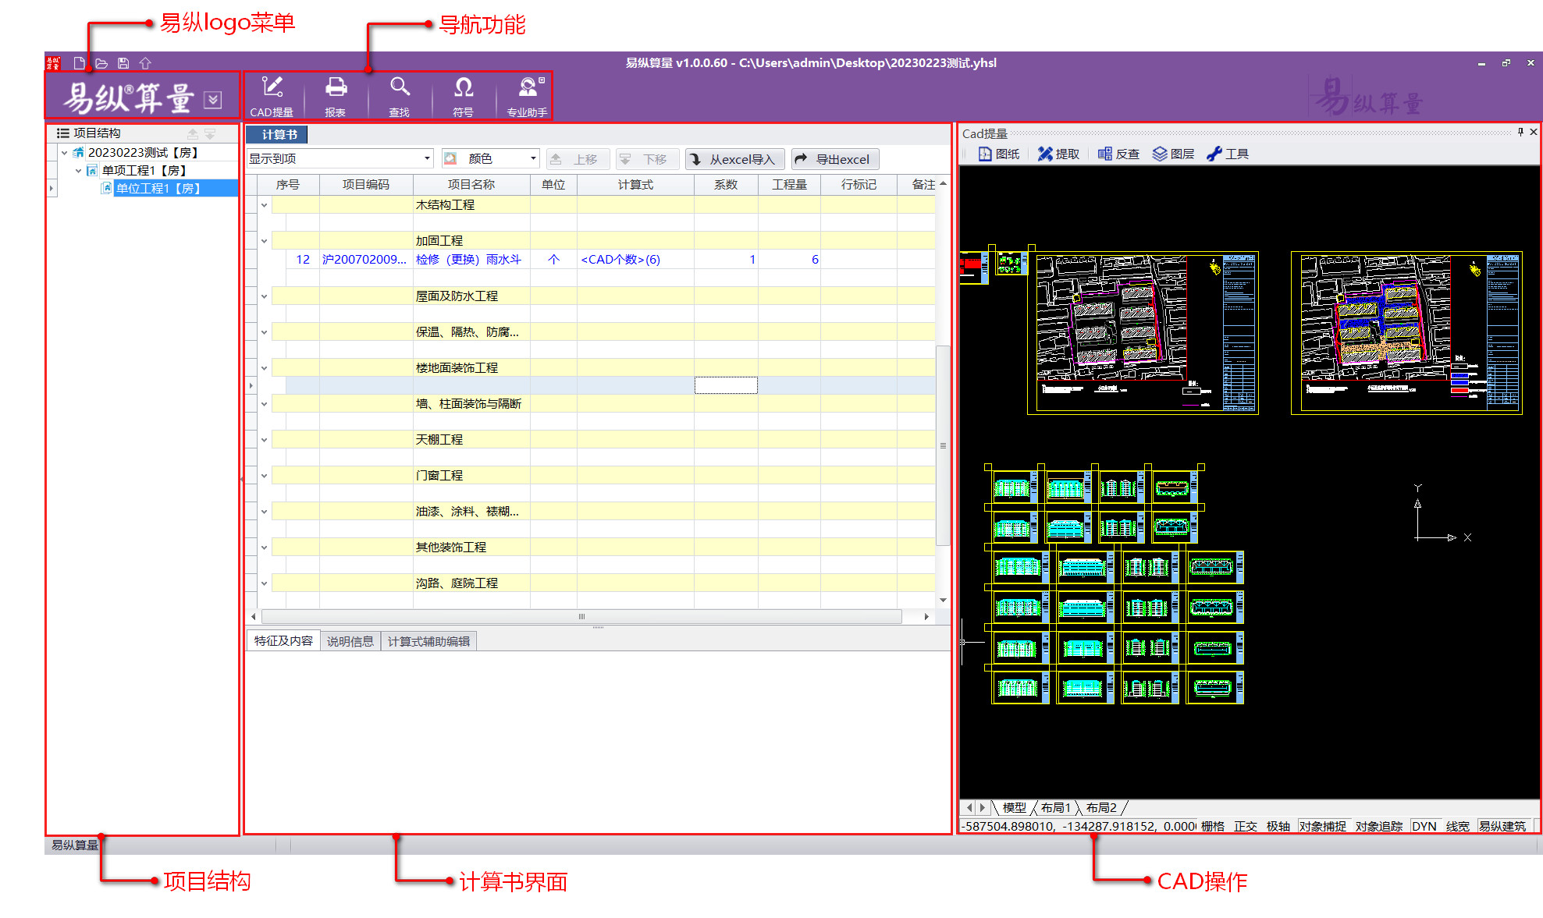Click the open folder icon in title bar
The image size is (1543, 918).
click(101, 63)
